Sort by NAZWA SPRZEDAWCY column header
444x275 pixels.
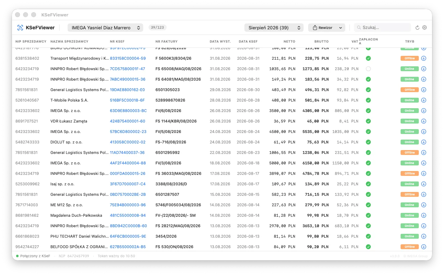click(69, 42)
